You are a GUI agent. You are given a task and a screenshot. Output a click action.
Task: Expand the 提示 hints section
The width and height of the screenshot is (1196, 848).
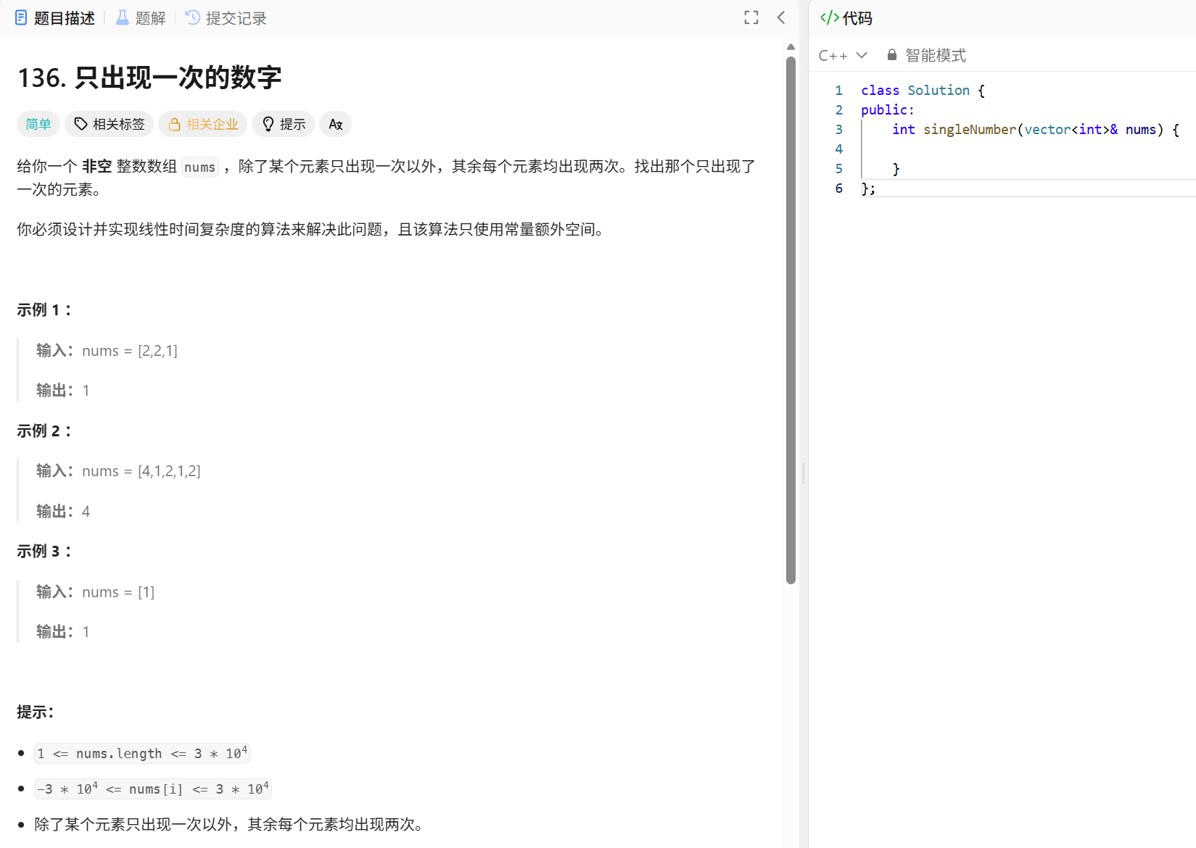(283, 124)
